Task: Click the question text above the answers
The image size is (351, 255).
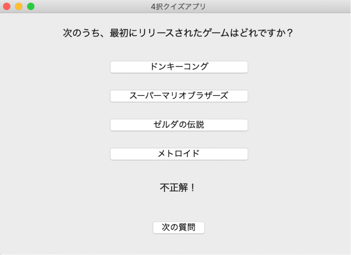Action: [178, 33]
